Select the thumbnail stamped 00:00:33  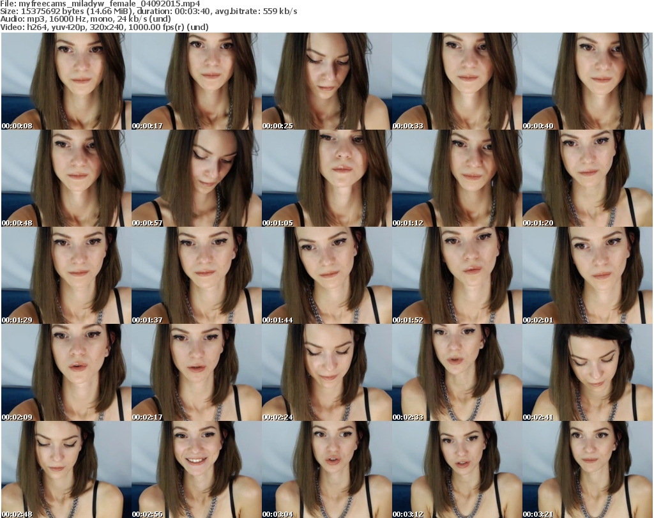coord(457,81)
